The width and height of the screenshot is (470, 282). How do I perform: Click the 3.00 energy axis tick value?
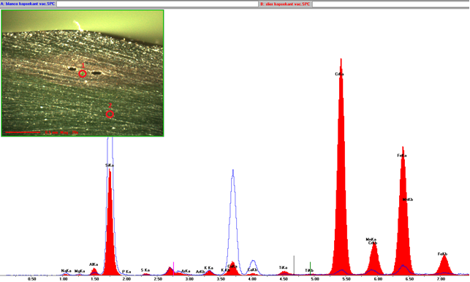coord(189,279)
